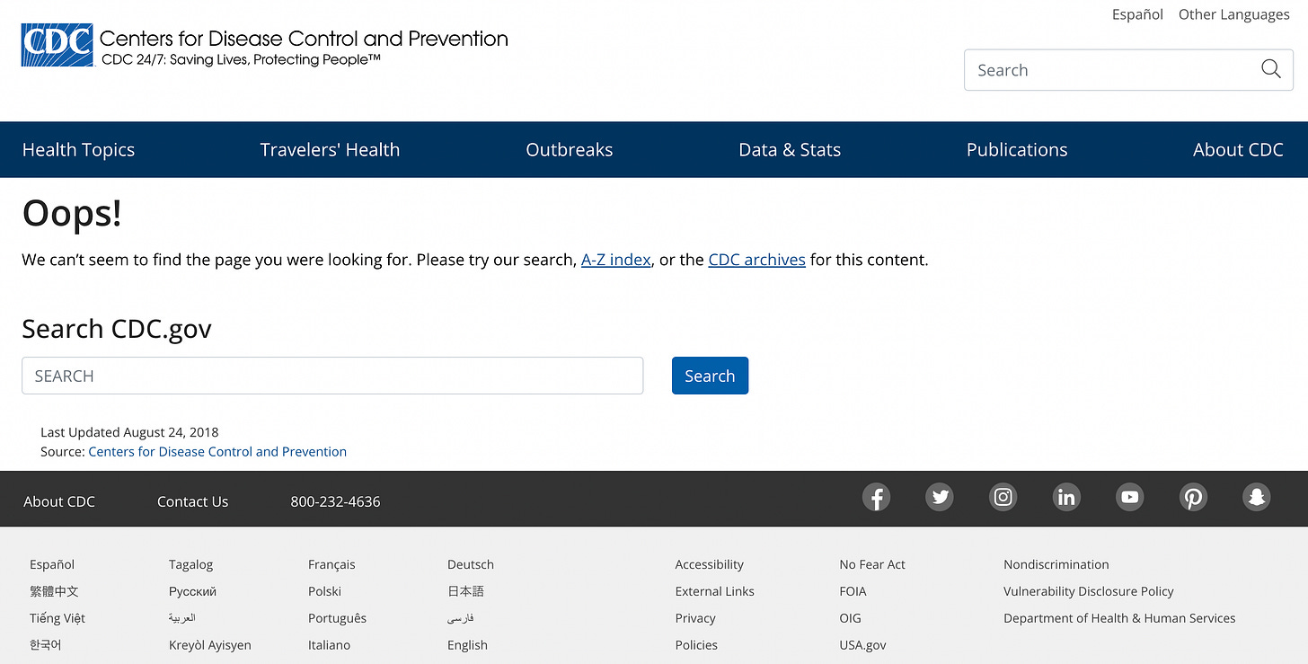Open CDC LinkedIn page icon
Viewport: 1308px width, 664px height.
coord(1066,497)
